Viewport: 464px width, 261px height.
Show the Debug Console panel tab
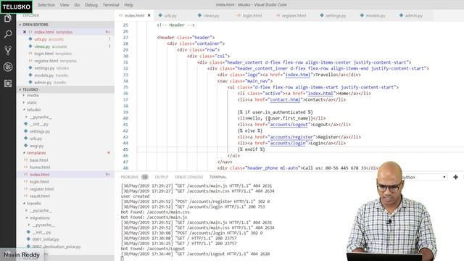188,177
